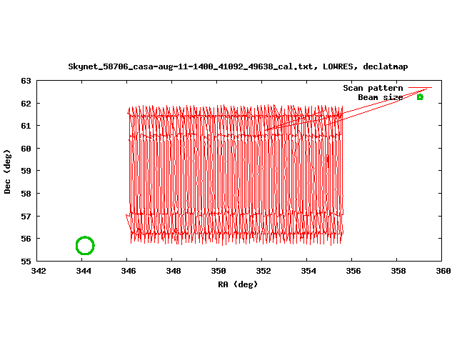Click the x-axis tick label 344
Screen dimensions: 457x343
[84, 271]
